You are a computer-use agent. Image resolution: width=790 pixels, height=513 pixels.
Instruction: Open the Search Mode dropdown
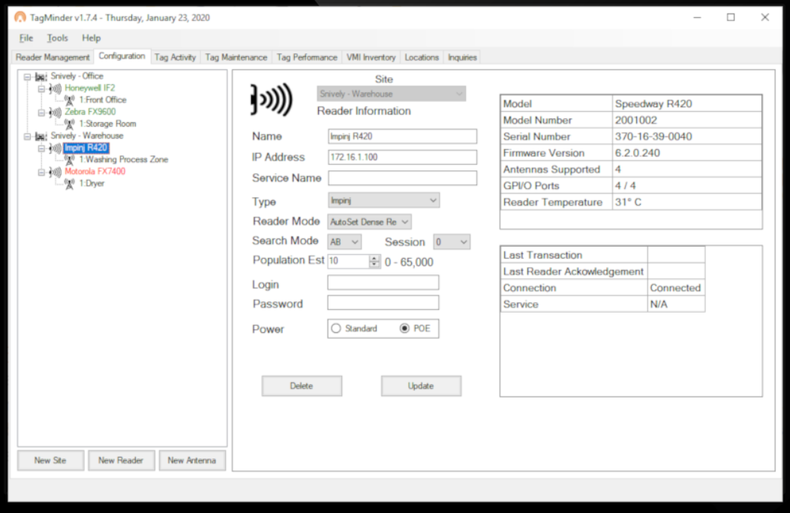[344, 241]
